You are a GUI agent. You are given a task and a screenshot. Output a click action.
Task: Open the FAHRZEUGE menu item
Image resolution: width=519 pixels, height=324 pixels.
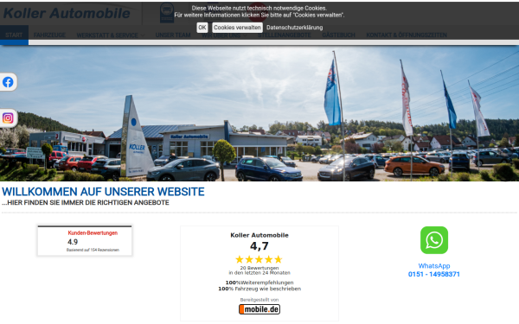(x=49, y=35)
